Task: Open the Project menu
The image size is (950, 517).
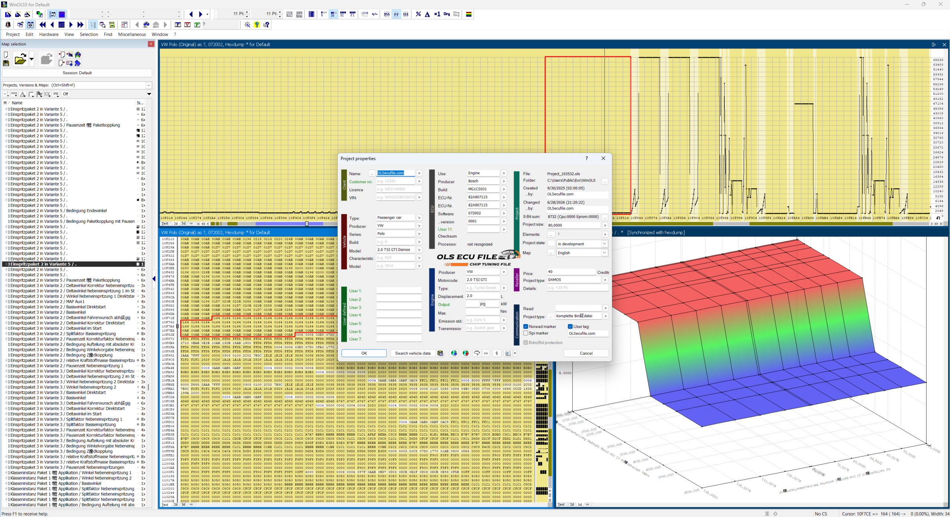Action: click(13, 34)
